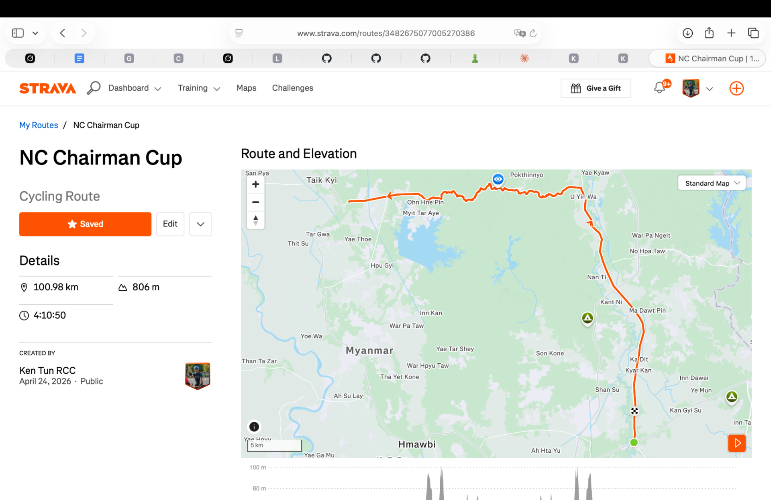This screenshot has height=500, width=771.
Task: Click the Strava logo
Action: click(48, 88)
